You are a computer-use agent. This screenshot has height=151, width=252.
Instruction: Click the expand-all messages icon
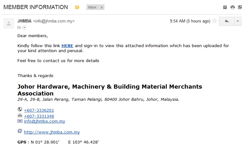click(225, 7)
